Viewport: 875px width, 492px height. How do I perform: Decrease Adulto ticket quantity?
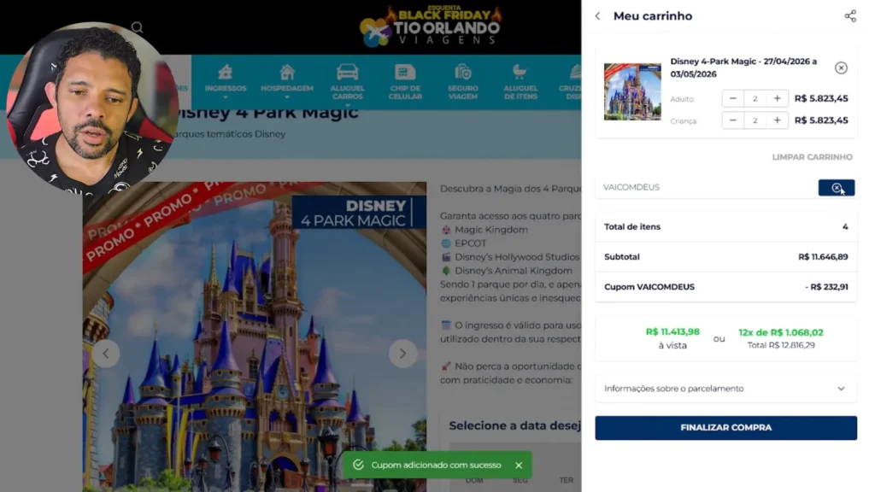tap(732, 99)
